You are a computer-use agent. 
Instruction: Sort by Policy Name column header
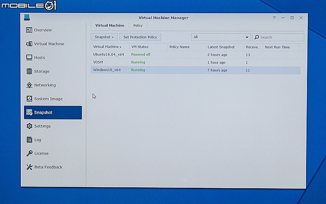coord(186,47)
